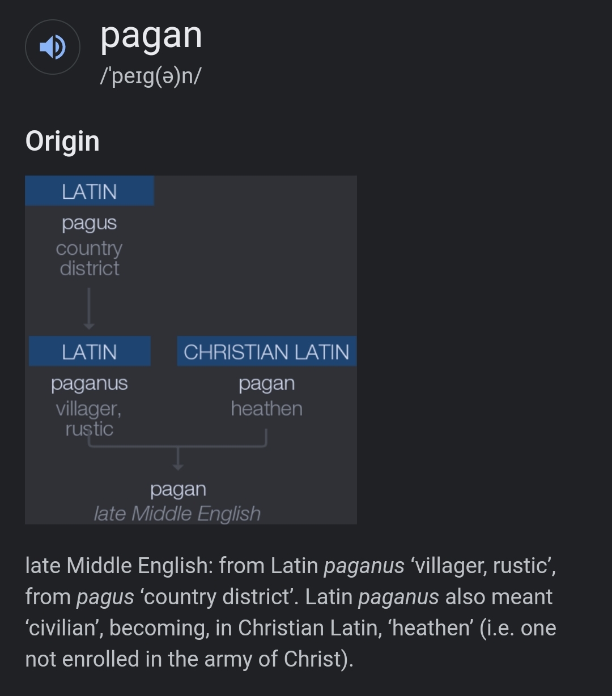Screen dimensions: 612x696
Task: Click the top LATIN label above pagus
Action: (x=90, y=191)
